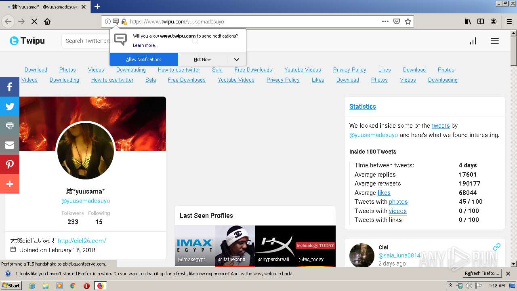Open videos link in statistics table
The height and width of the screenshot is (291, 517).
click(398, 211)
